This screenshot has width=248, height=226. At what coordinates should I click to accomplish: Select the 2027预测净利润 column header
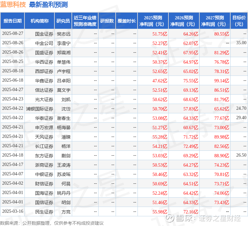click(x=215, y=21)
